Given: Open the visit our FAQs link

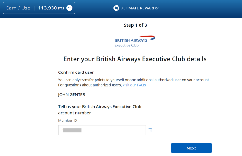Looking at the screenshot, I should coord(135,85).
